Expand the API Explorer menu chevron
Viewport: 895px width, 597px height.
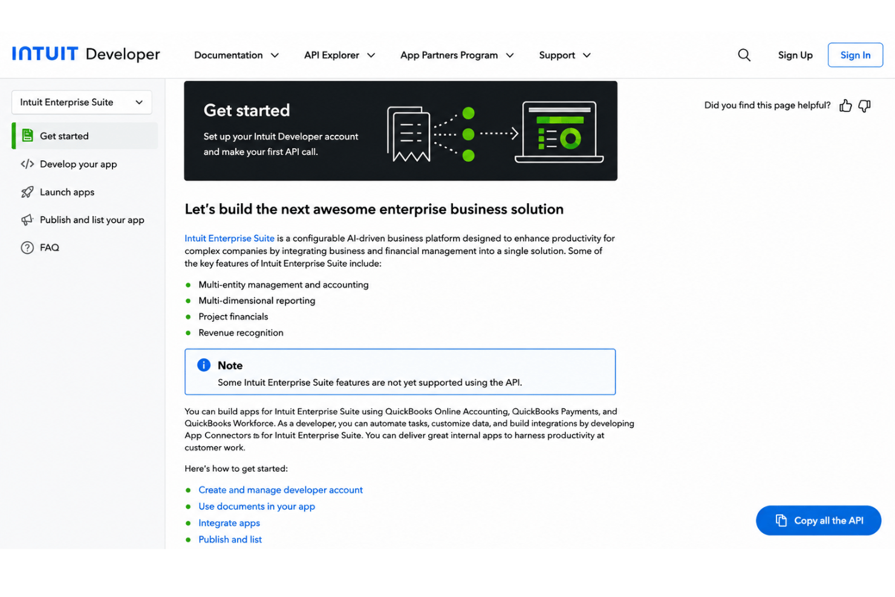click(x=371, y=55)
